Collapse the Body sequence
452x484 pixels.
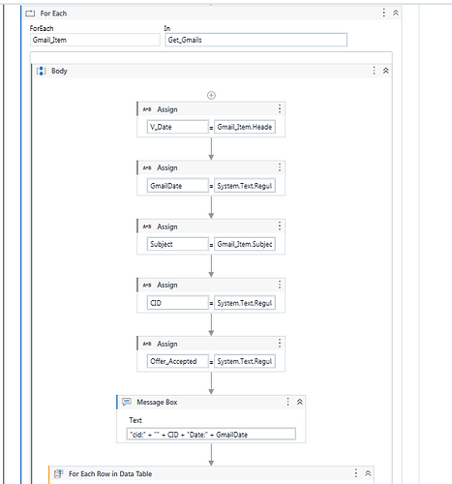386,71
